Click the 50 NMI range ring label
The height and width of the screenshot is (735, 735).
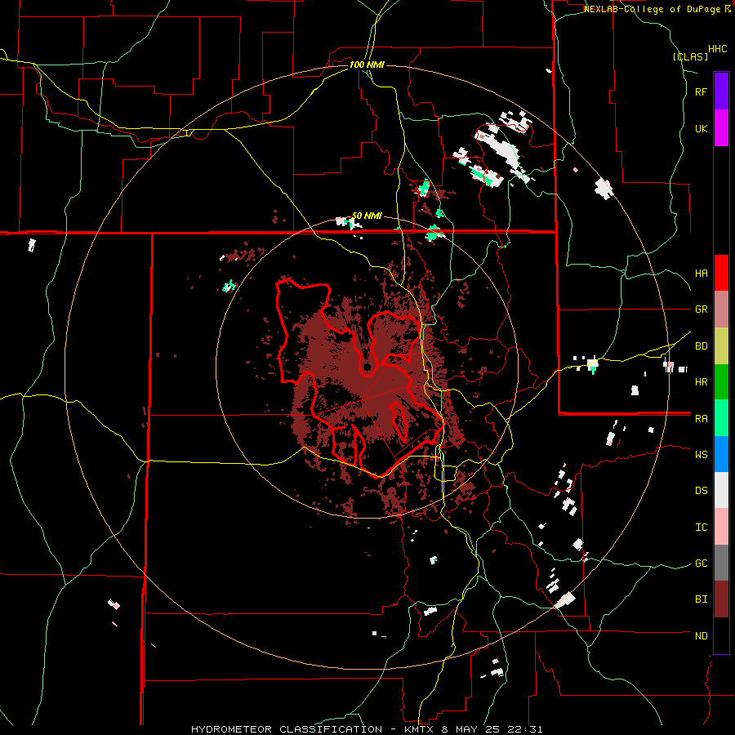[367, 216]
